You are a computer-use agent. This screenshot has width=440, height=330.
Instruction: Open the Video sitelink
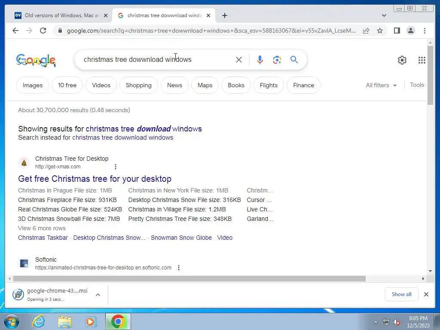(225, 238)
